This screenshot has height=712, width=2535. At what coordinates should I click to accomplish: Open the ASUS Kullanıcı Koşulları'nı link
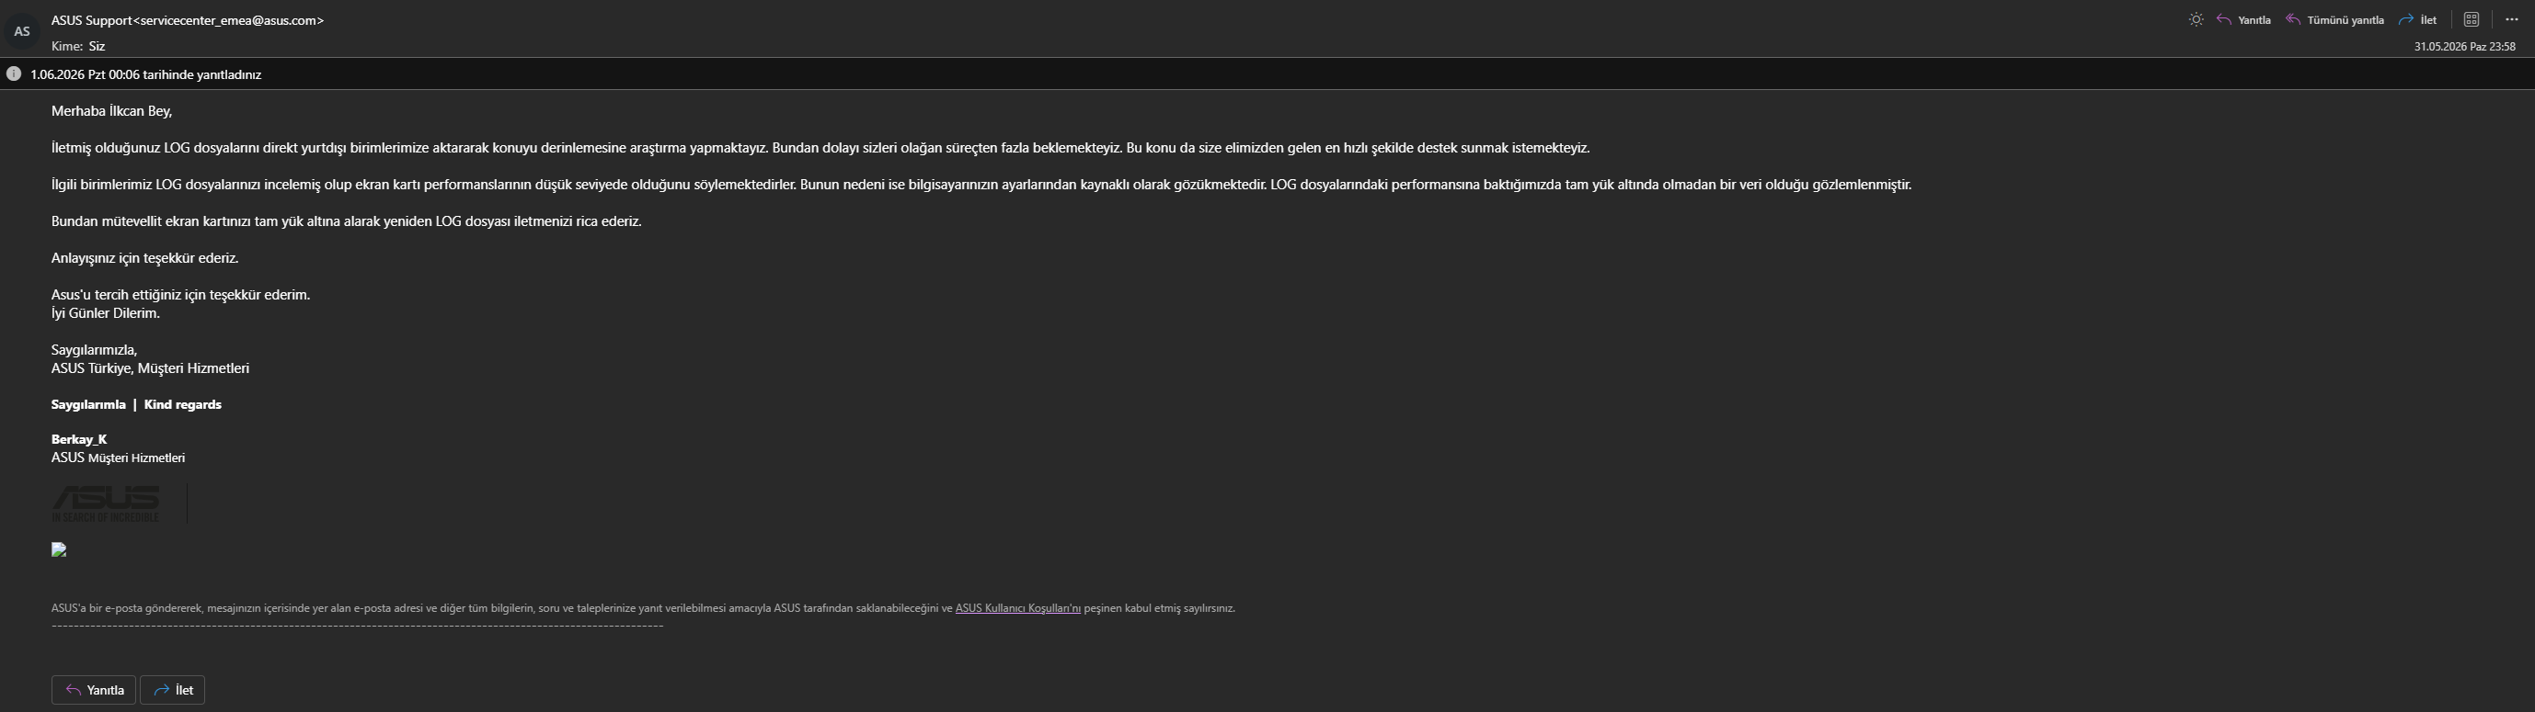(x=1017, y=608)
